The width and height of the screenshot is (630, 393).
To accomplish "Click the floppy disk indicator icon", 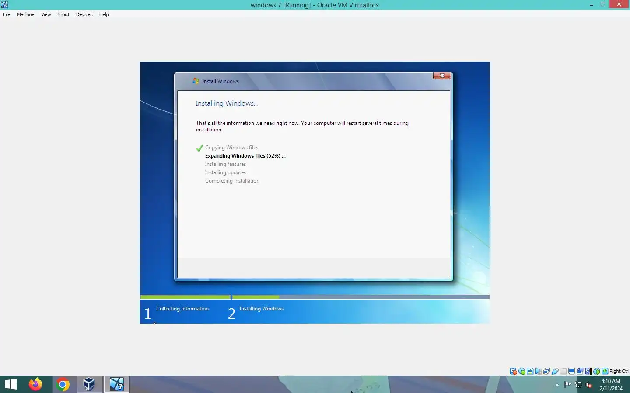I will click(530, 371).
